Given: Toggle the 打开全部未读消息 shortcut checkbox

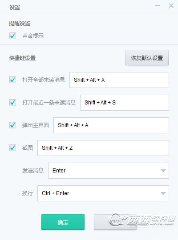Looking at the screenshot, I should pyautogui.click(x=12, y=80).
